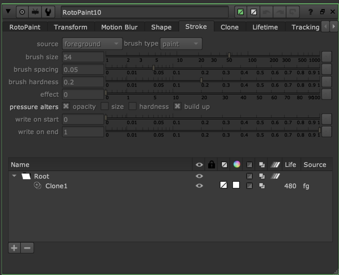Screen dimensions: 339x275
Task: Float the properties panel window icon
Action: [x=322, y=12]
